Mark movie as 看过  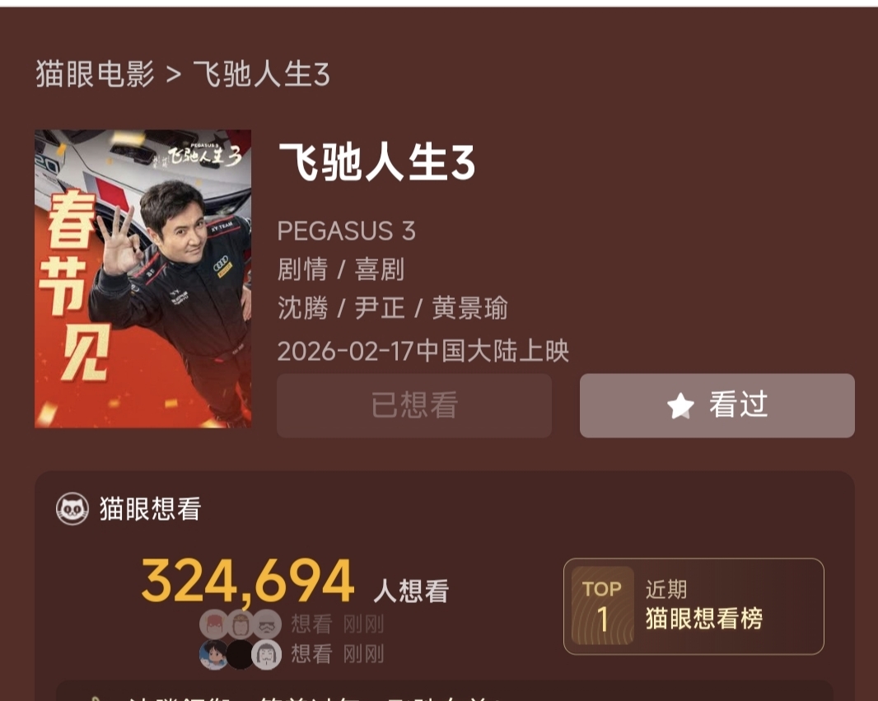(x=717, y=405)
